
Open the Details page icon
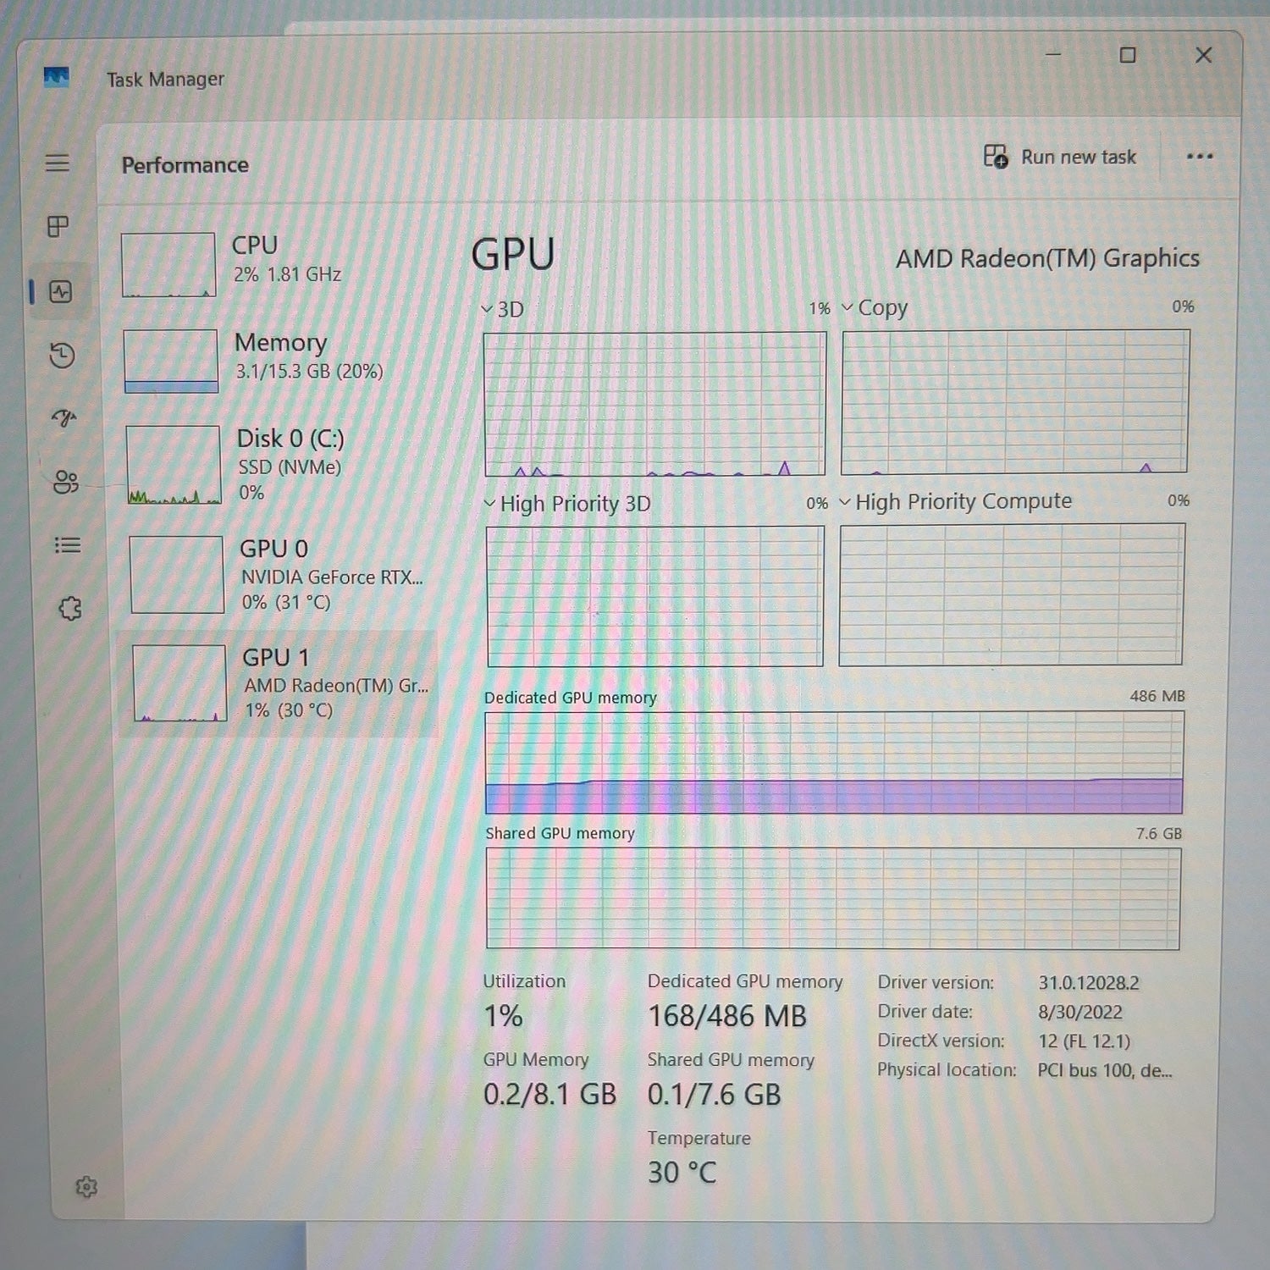click(x=68, y=544)
